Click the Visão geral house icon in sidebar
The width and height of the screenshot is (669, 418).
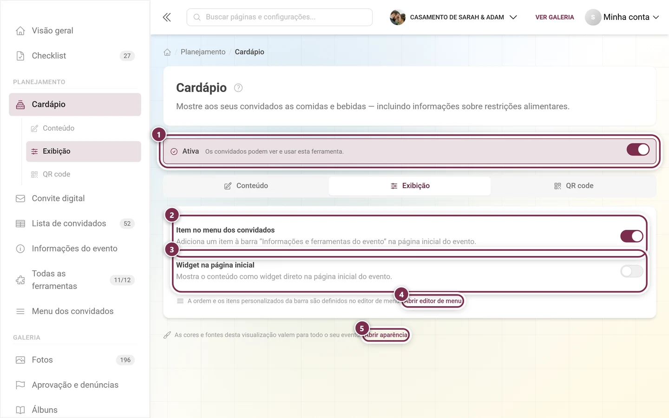(20, 31)
